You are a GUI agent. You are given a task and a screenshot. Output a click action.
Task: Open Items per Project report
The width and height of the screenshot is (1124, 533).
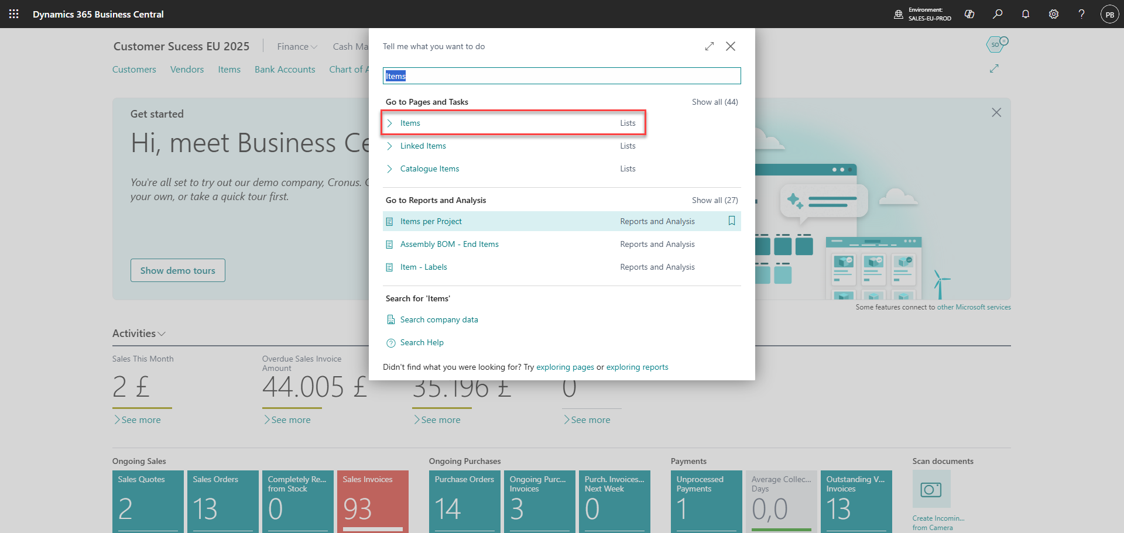[x=431, y=221]
